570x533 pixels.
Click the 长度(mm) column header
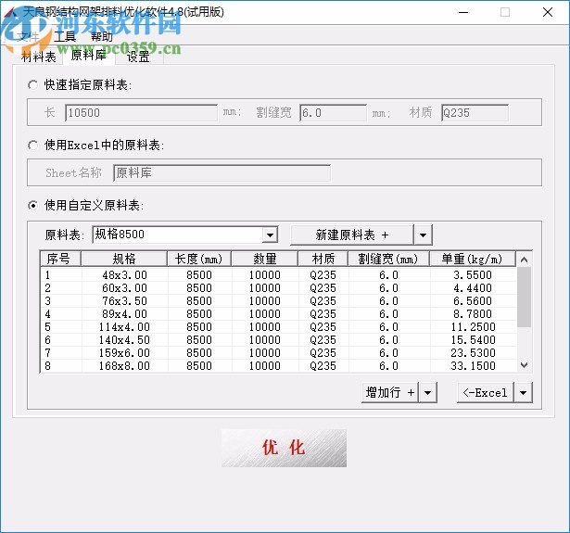tap(199, 259)
